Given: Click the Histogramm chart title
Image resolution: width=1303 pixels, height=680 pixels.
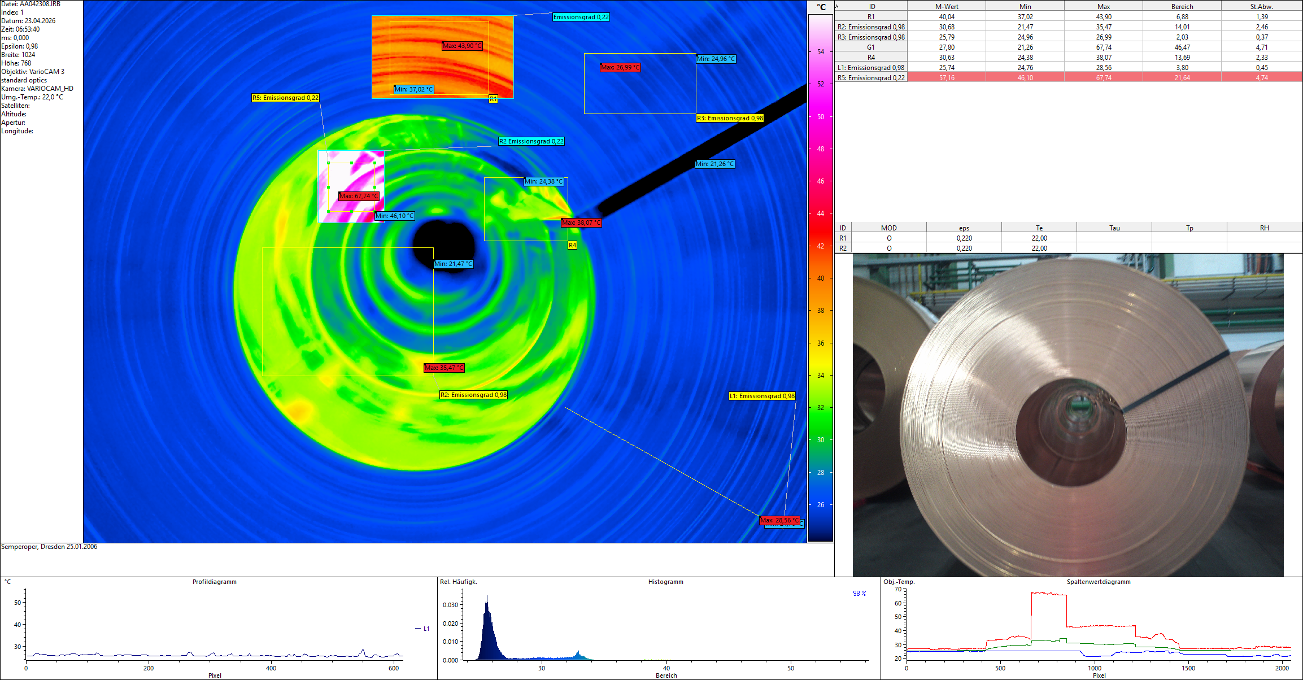Looking at the screenshot, I should (666, 582).
